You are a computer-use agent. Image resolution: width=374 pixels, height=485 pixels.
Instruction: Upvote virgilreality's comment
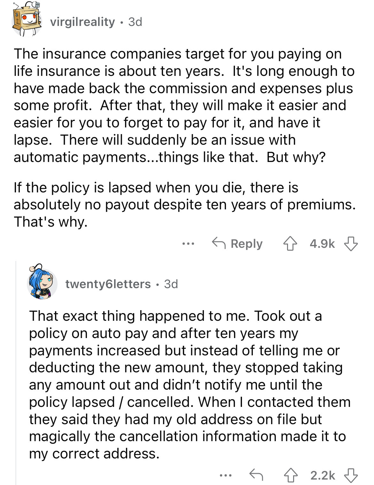[290, 244]
